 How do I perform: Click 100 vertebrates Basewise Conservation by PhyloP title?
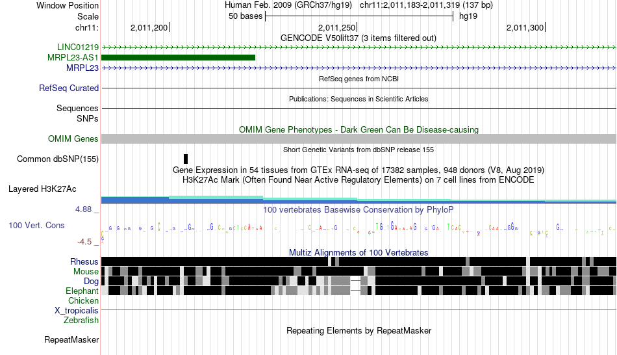[359, 209]
